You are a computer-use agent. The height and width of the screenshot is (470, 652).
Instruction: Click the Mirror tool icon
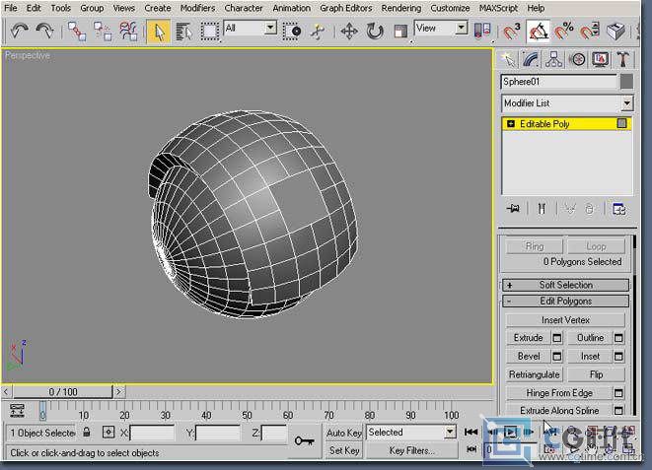tap(482, 32)
